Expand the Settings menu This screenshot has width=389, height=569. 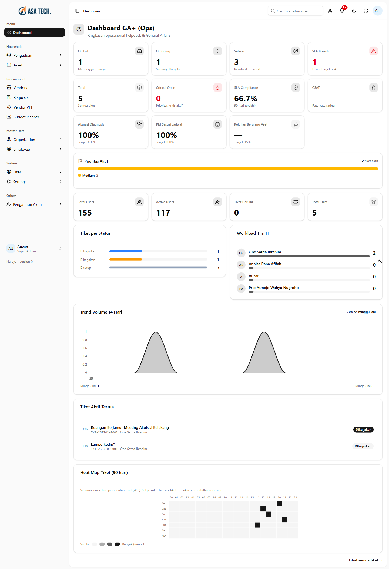click(35, 182)
